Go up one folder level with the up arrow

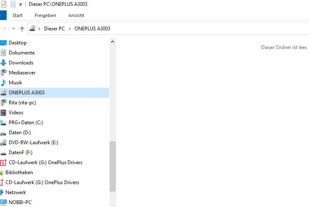pos(22,29)
